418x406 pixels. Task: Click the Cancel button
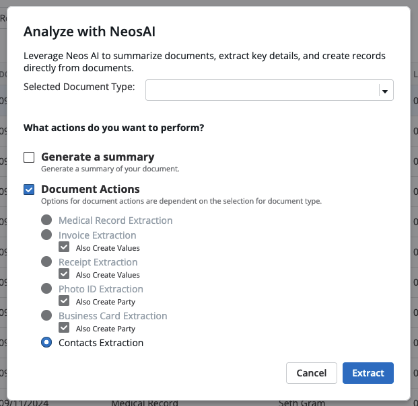(312, 373)
